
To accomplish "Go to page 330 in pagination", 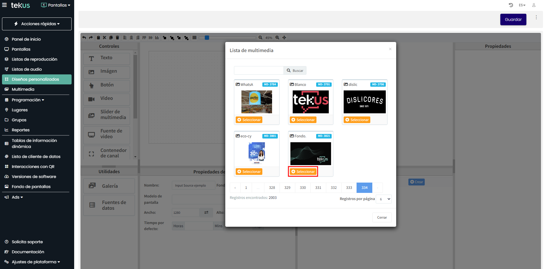I will (x=303, y=188).
